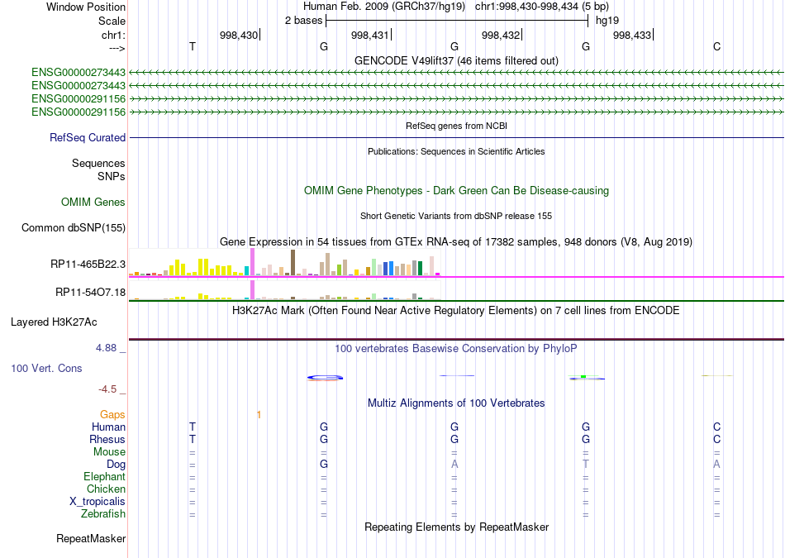This screenshot has height=558, width=785.
Task: Click the Common dbSNP(155) label
Action: coord(73,228)
